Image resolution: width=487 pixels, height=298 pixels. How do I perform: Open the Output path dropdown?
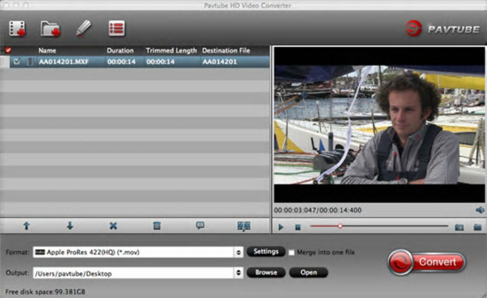(x=238, y=273)
